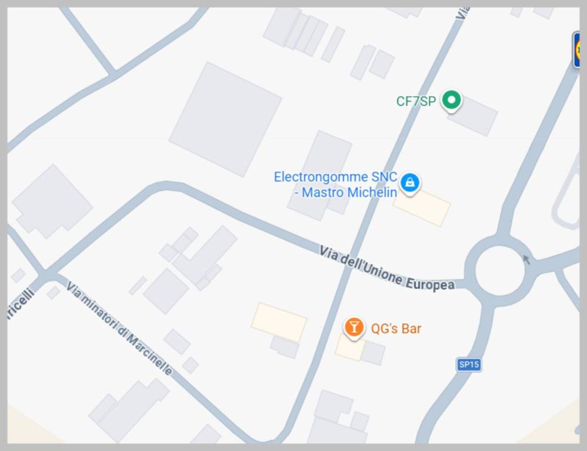The height and width of the screenshot is (451, 587).
Task: Click the gray building adjoining QG's Bar
Action: pyautogui.click(x=373, y=353)
